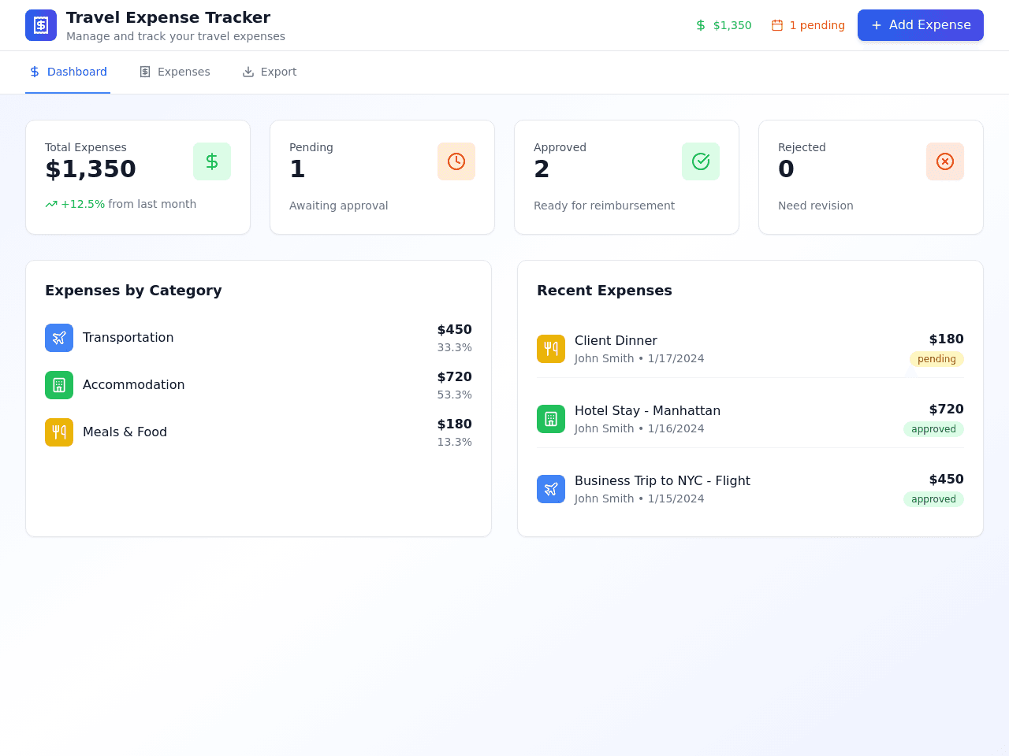Click the 33.3% percentage value
The image size is (1009, 756).
coord(455,347)
